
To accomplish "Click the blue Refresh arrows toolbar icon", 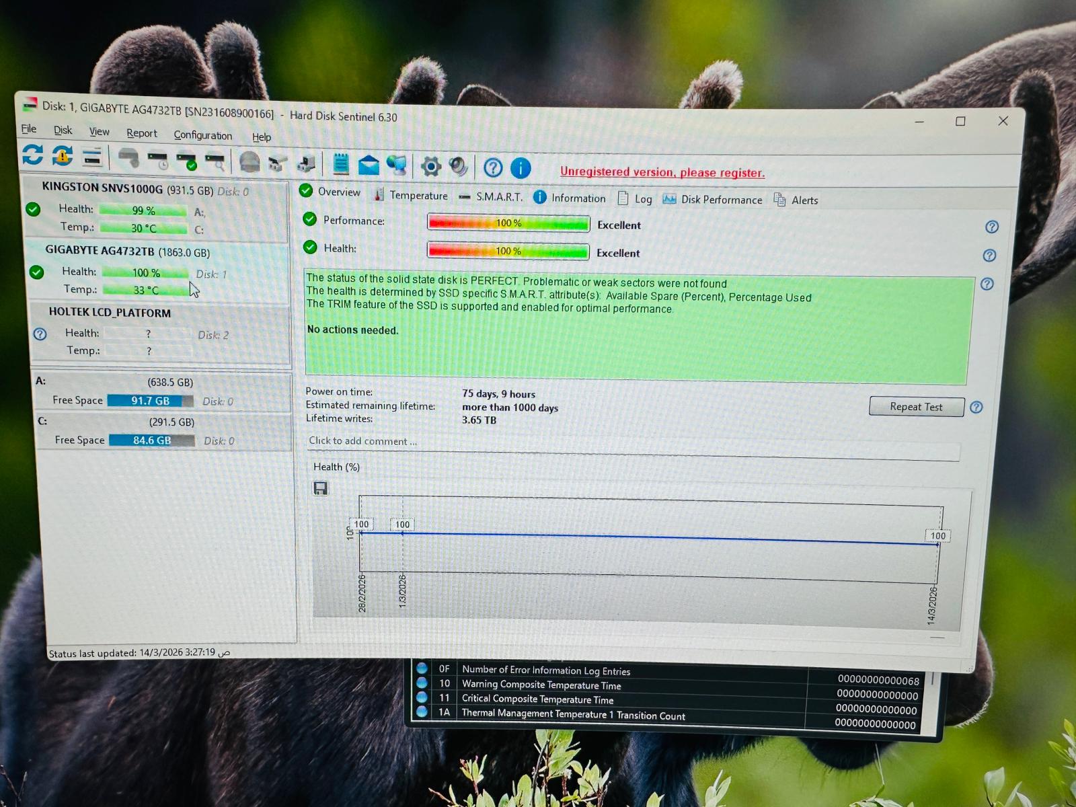I will click(32, 155).
